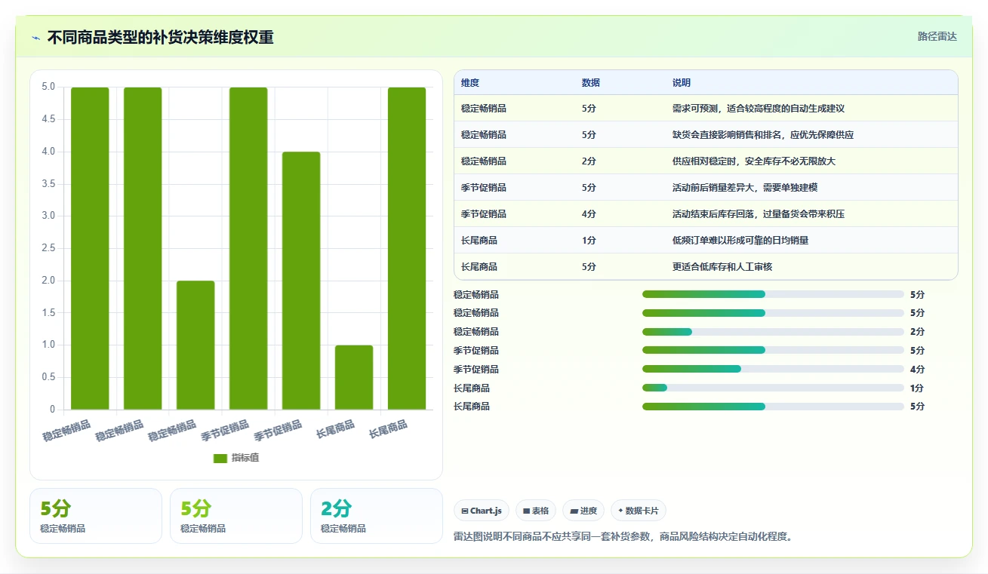Screen dimensions: 988x574
Task: Click the cell 低频订单难以形成可靠的日均销量
Action: click(x=740, y=241)
